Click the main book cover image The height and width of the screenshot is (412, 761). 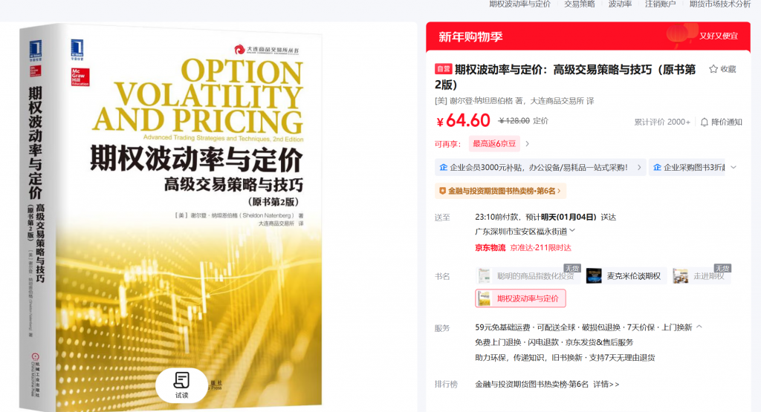(x=171, y=218)
